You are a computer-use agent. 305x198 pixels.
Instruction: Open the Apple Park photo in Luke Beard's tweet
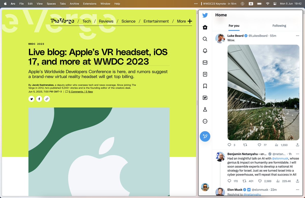[263, 92]
